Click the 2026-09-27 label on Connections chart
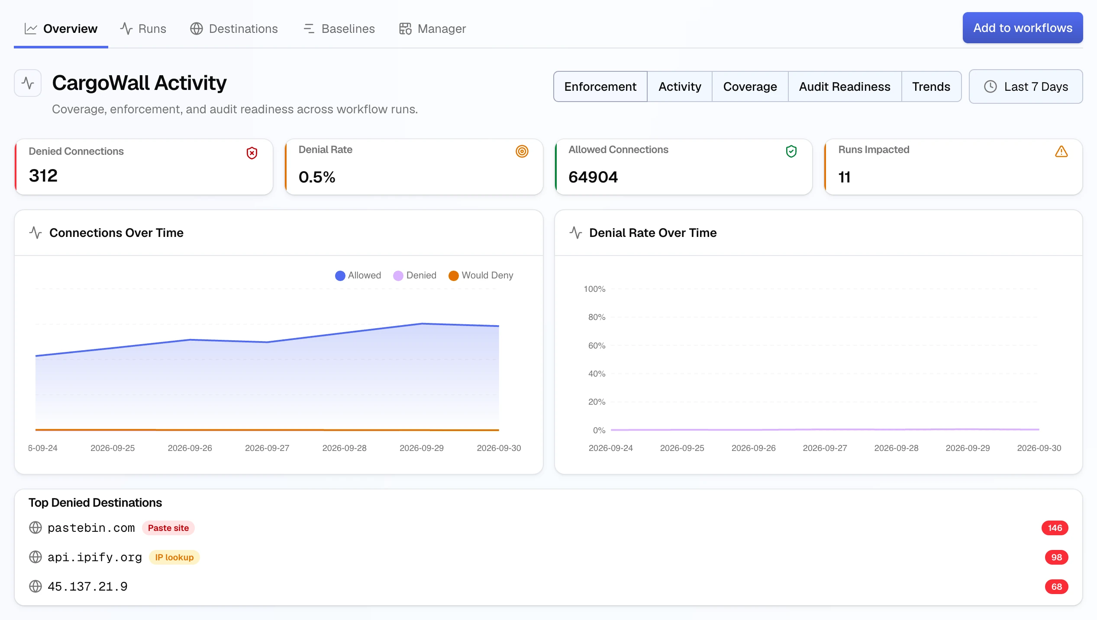Image resolution: width=1097 pixels, height=620 pixels. 267,448
